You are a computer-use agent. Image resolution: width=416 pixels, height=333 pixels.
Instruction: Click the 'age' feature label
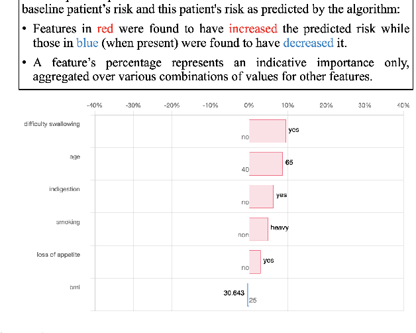[74, 157]
